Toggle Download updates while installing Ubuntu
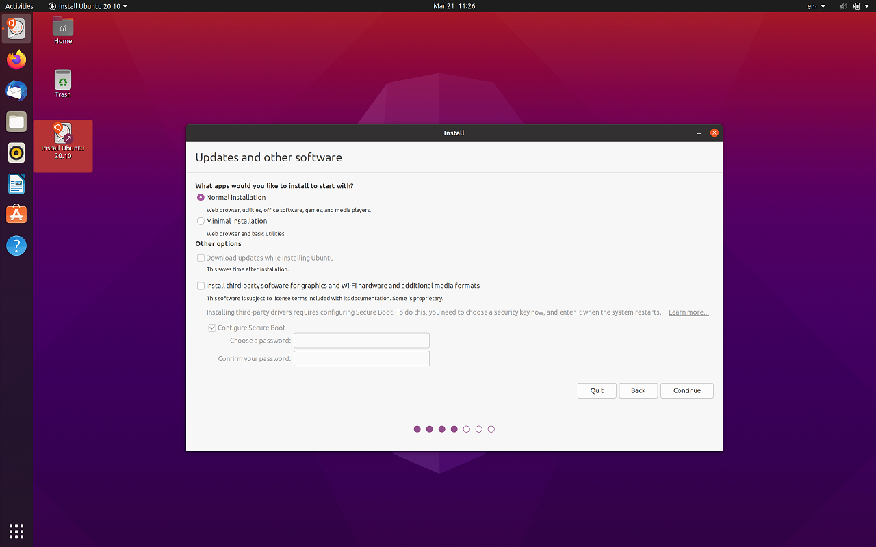 coord(266,258)
